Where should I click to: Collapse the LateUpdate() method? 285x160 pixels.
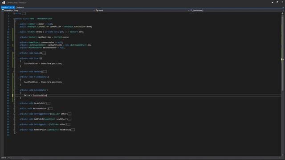pos(14,90)
